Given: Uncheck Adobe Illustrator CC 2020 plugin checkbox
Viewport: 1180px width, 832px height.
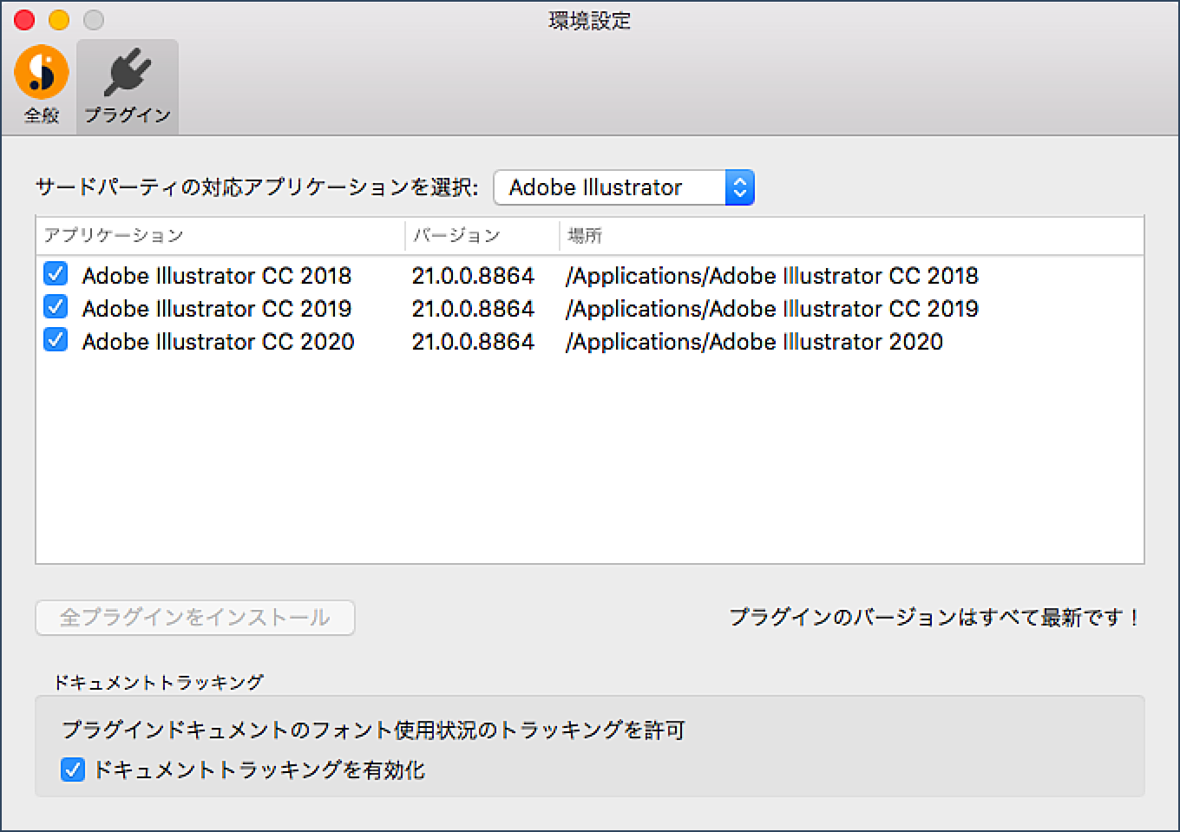Looking at the screenshot, I should pos(56,340).
